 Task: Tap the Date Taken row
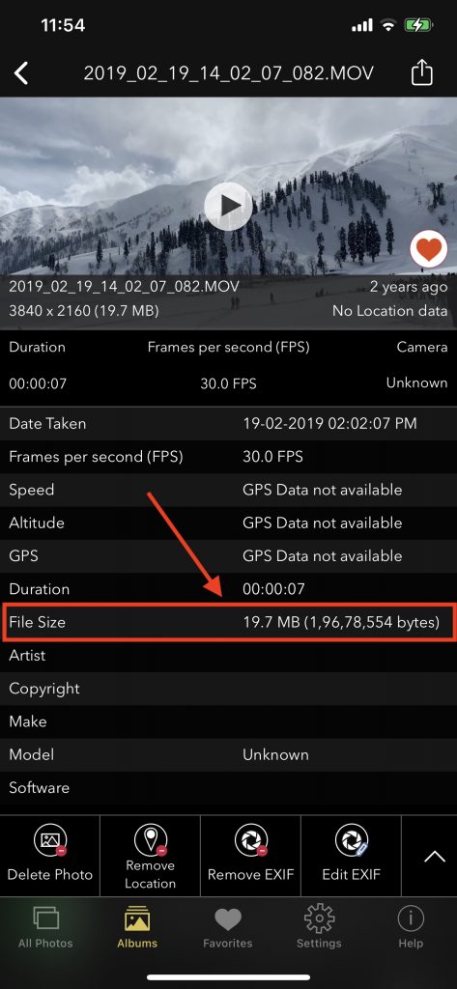click(x=228, y=423)
